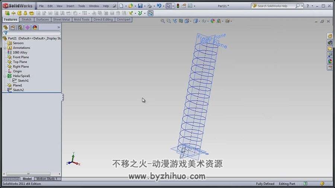Open the Tools menu
Viewport: 335px width, 188px height.
click(x=82, y=6)
